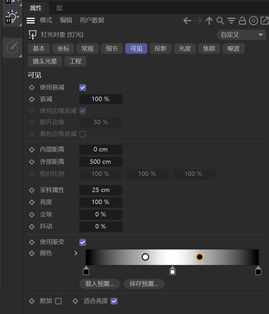Disable the 使用渐变 checkbox
Viewport: 269px width, 314px height.
click(83, 242)
